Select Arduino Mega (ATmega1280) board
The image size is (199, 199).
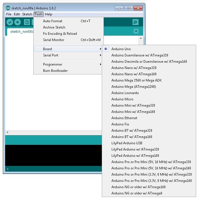coord(149,87)
